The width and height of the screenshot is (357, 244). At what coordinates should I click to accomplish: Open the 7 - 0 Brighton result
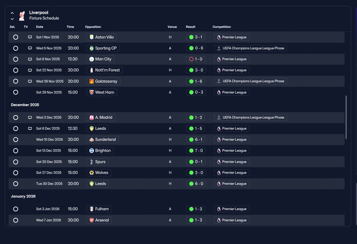click(196, 151)
